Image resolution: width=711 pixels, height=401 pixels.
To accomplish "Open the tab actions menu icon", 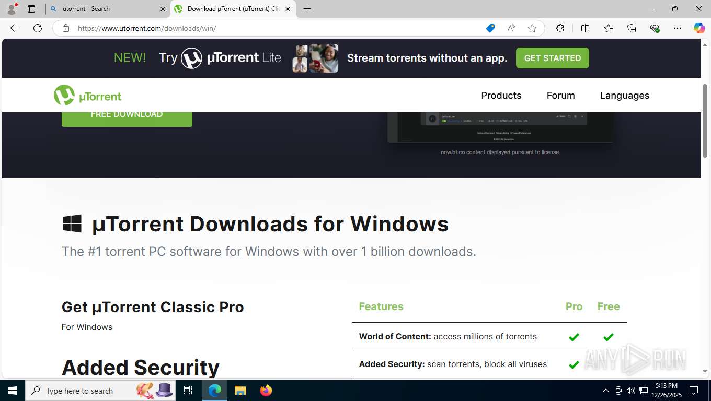I will (31, 9).
